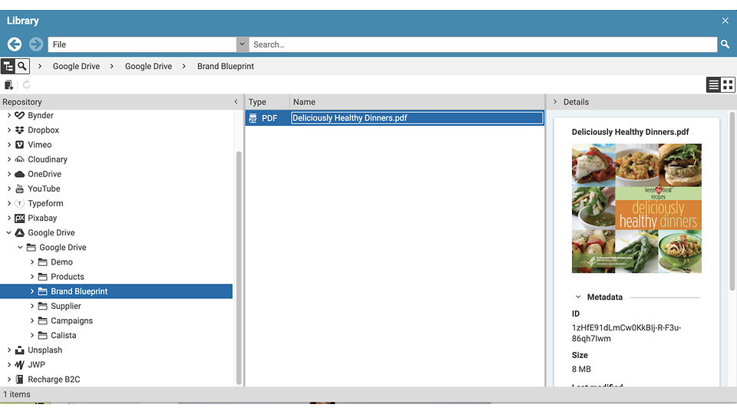The height and width of the screenshot is (414, 737).
Task: Expand the Products folder
Action: [x=32, y=277]
